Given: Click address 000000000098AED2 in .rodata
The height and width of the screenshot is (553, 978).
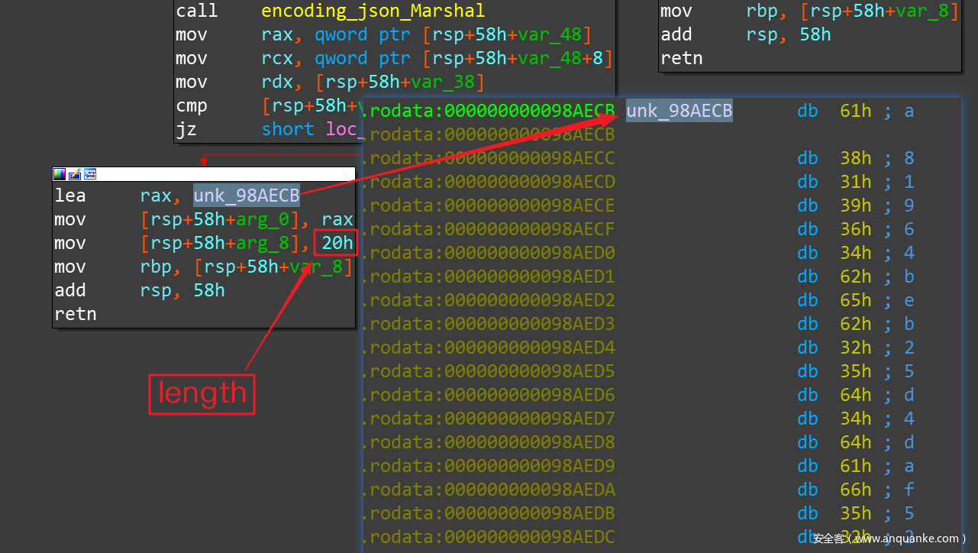Looking at the screenshot, I should 530,300.
